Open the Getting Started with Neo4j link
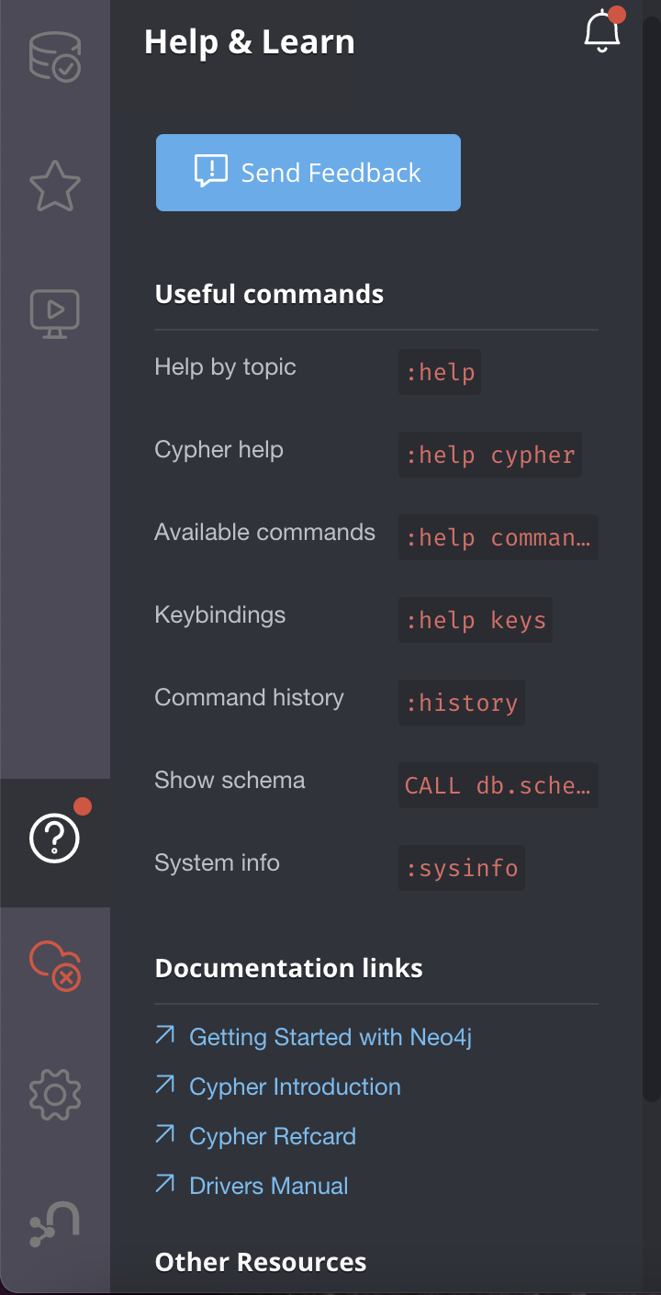This screenshot has height=1295, width=661. coord(330,1037)
